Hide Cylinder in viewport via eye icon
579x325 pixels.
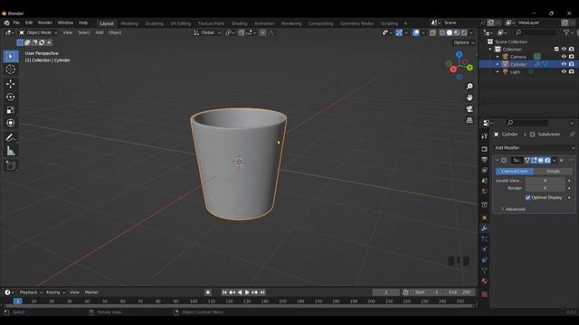click(x=564, y=64)
